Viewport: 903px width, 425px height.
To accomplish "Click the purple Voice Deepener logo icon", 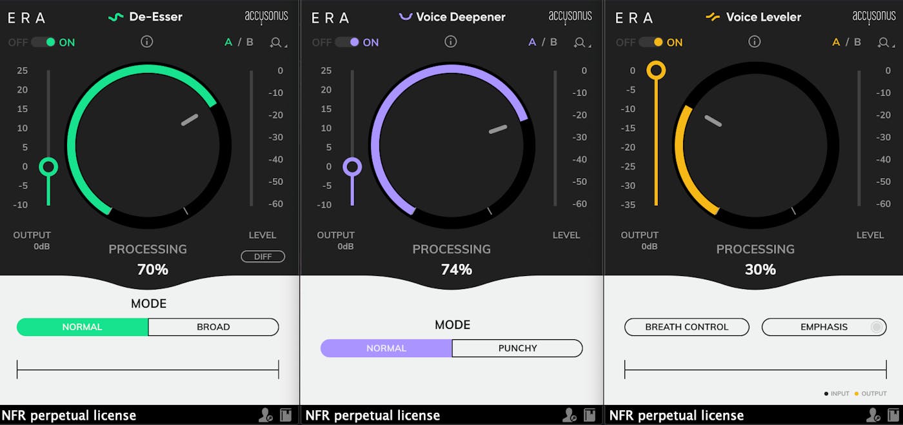I will tap(406, 17).
